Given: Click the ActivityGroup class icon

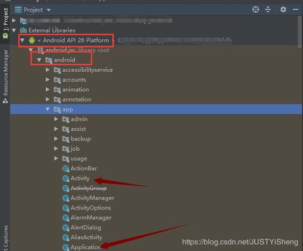Looking at the screenshot, I should coord(66,188).
